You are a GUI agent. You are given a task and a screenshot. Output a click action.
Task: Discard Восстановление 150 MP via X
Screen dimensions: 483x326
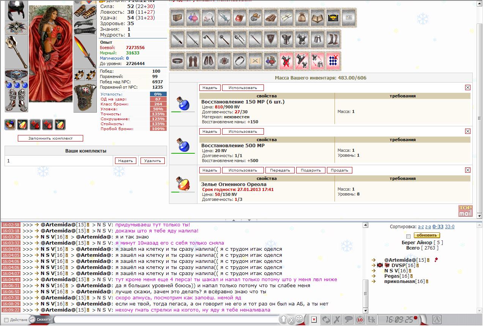tap(468, 87)
